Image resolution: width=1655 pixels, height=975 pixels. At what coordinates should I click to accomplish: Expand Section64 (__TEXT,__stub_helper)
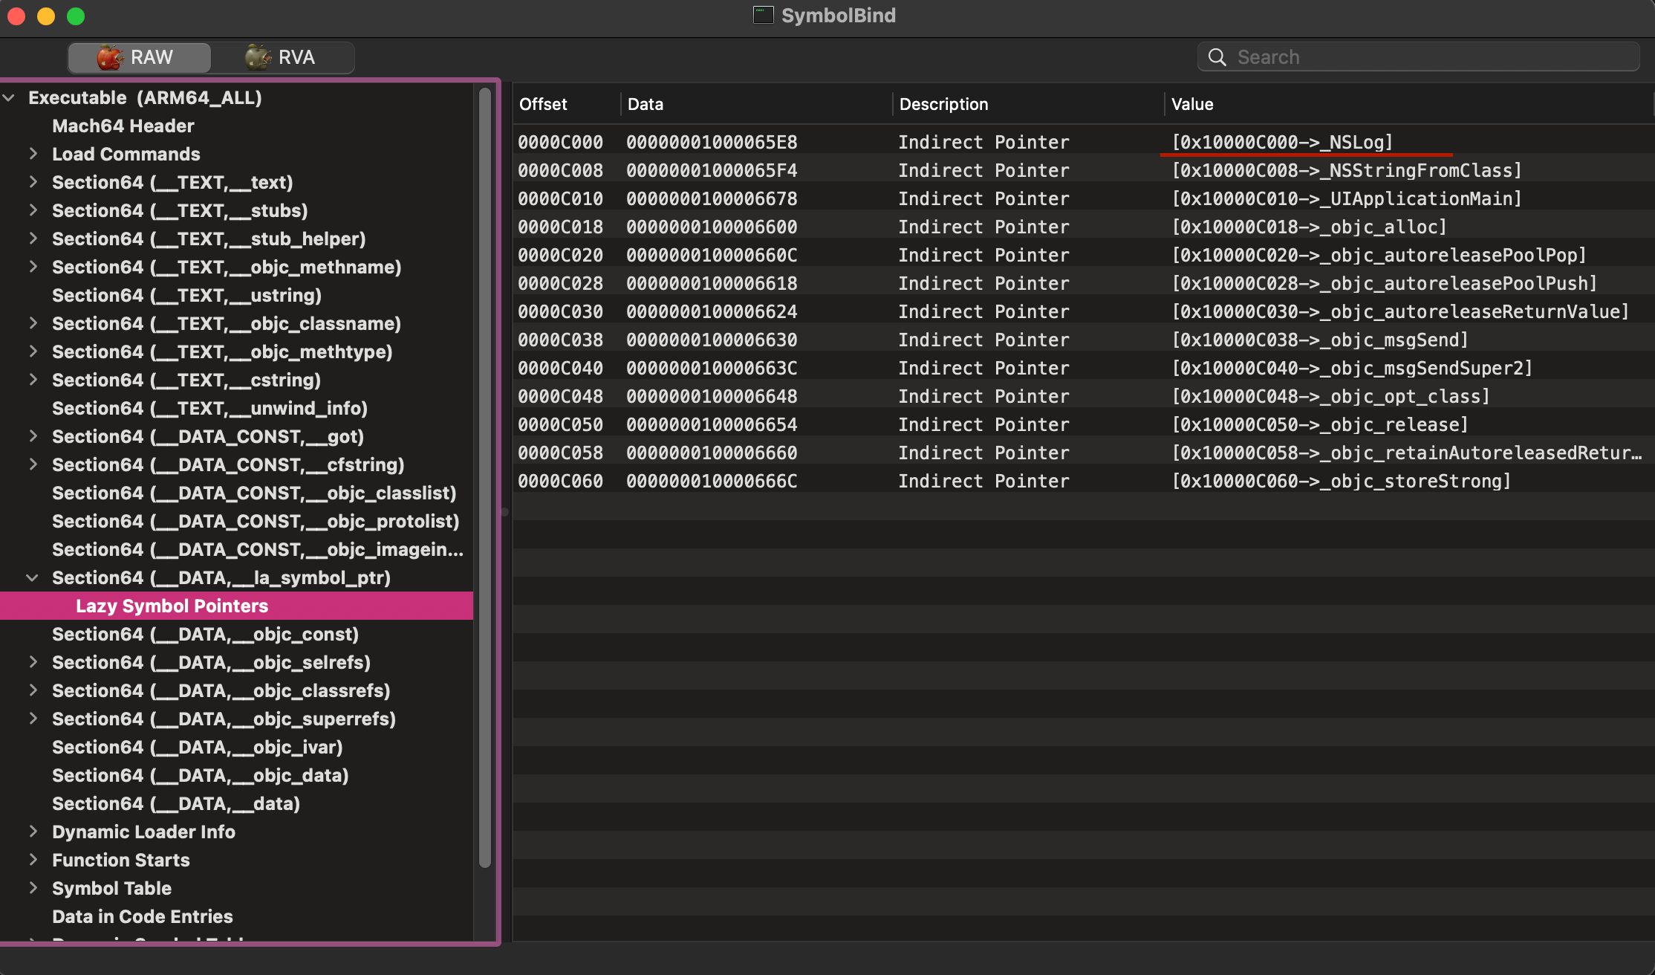point(33,239)
